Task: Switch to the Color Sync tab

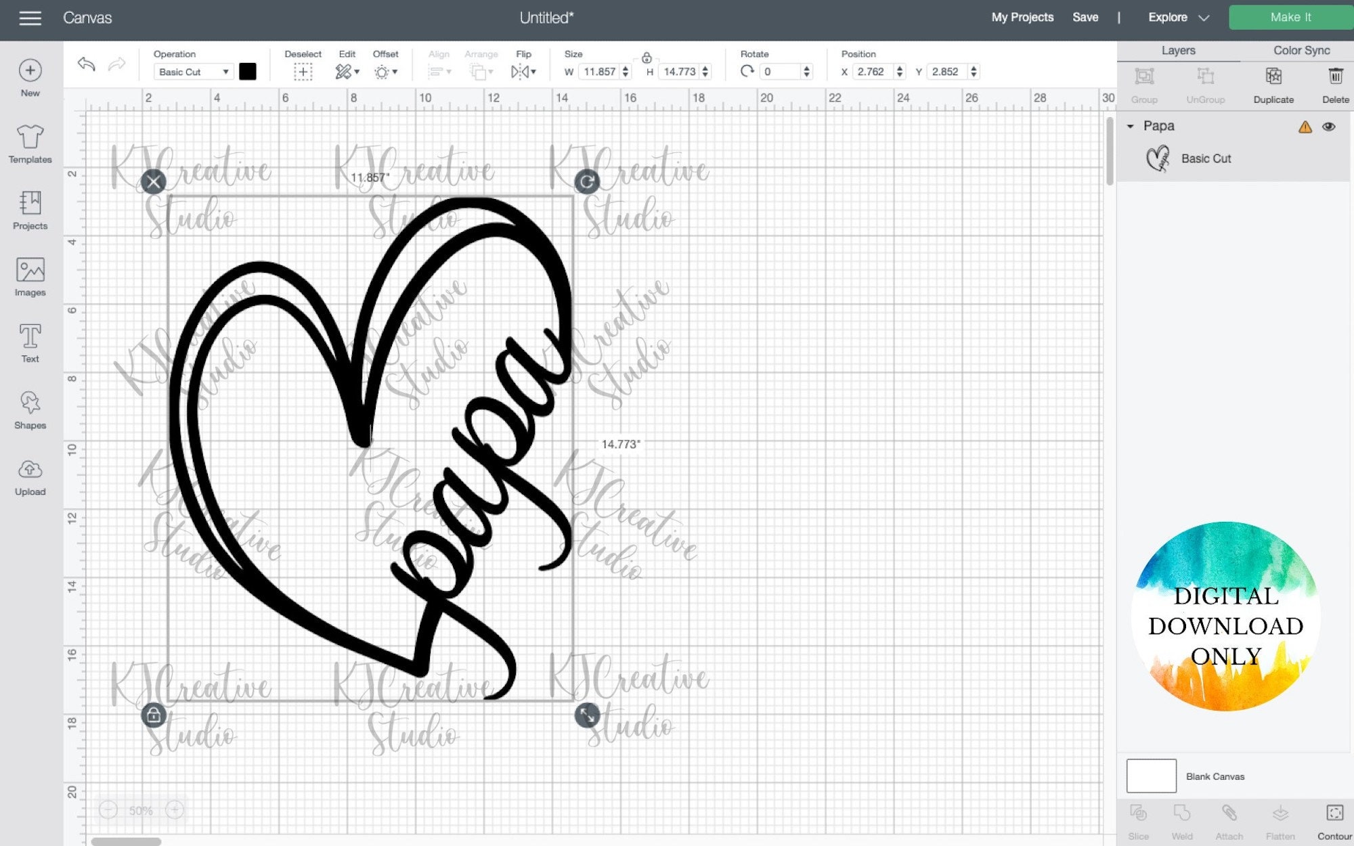Action: [1300, 50]
